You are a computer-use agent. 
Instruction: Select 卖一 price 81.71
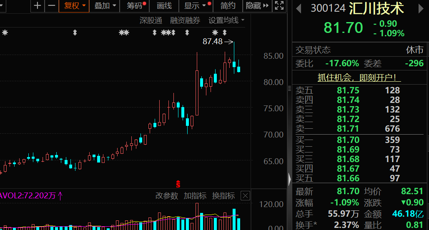point(348,128)
